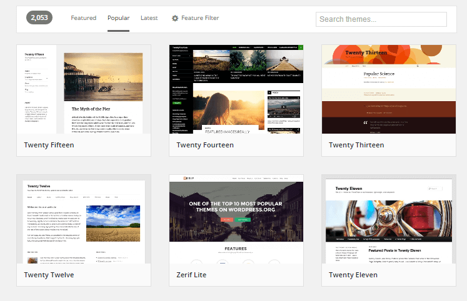Viewport: 467px width, 301px height.
Task: Open the Latest themes tab
Action: pos(149,18)
